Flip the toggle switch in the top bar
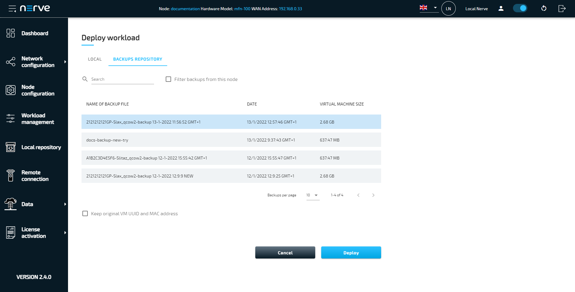Screen dimensions: 575x292 pyautogui.click(x=520, y=8)
